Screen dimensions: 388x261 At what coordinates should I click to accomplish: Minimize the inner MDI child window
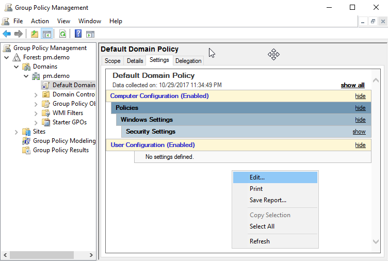coord(363,22)
